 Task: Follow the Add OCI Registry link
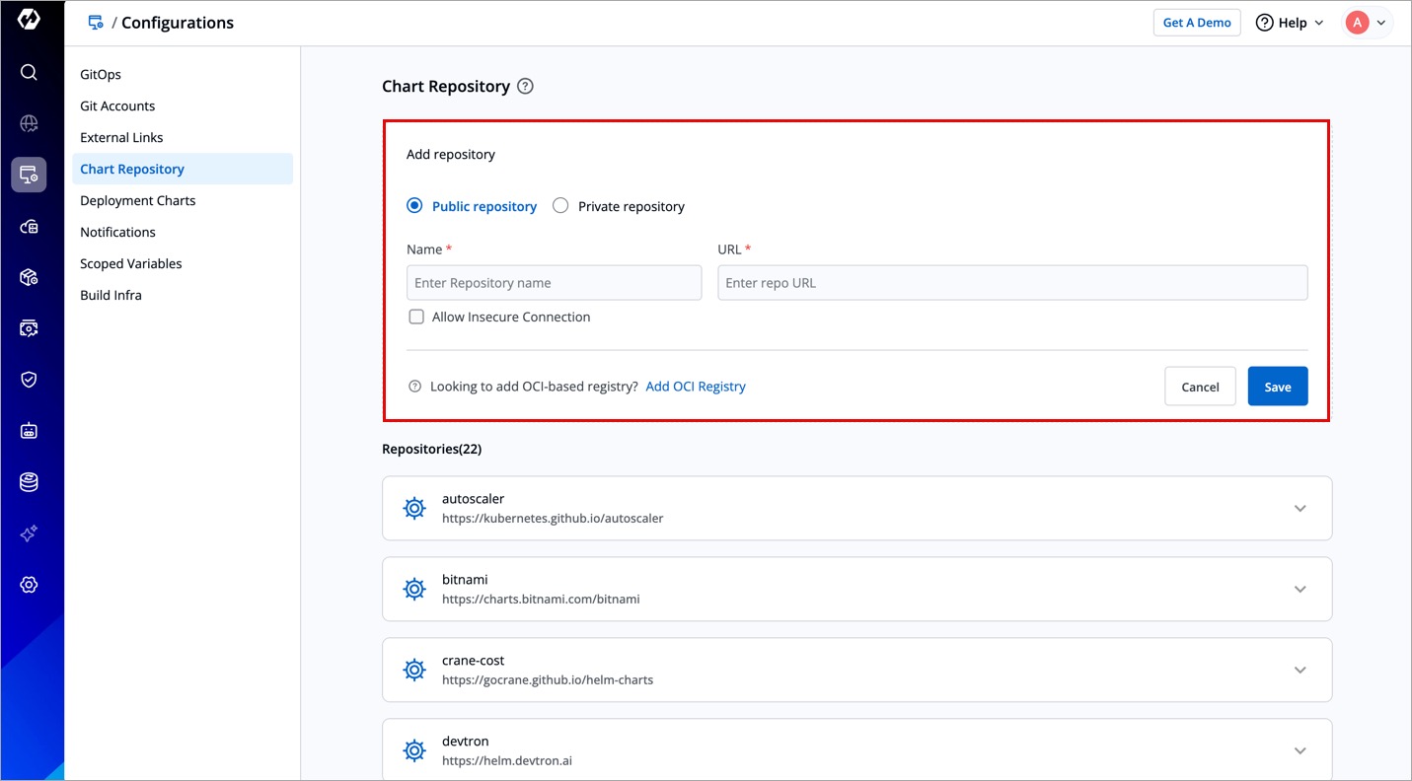696,387
